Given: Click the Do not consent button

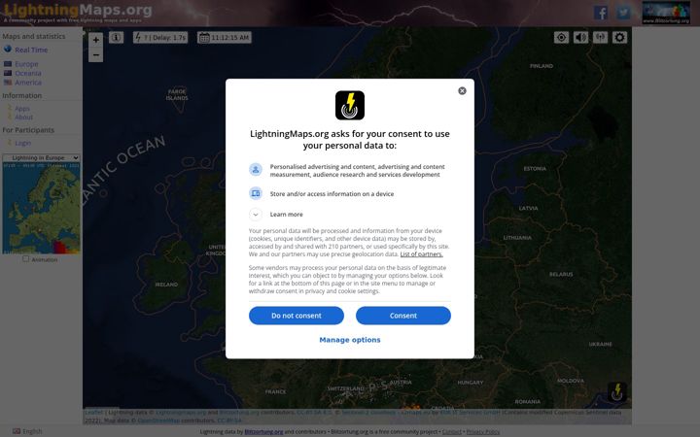Looking at the screenshot, I should click(x=296, y=316).
